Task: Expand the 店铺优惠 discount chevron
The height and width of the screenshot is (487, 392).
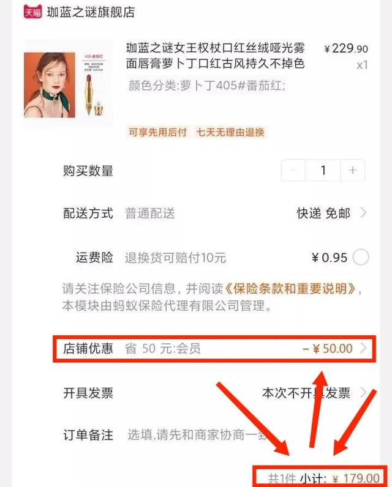Action: coord(363,348)
